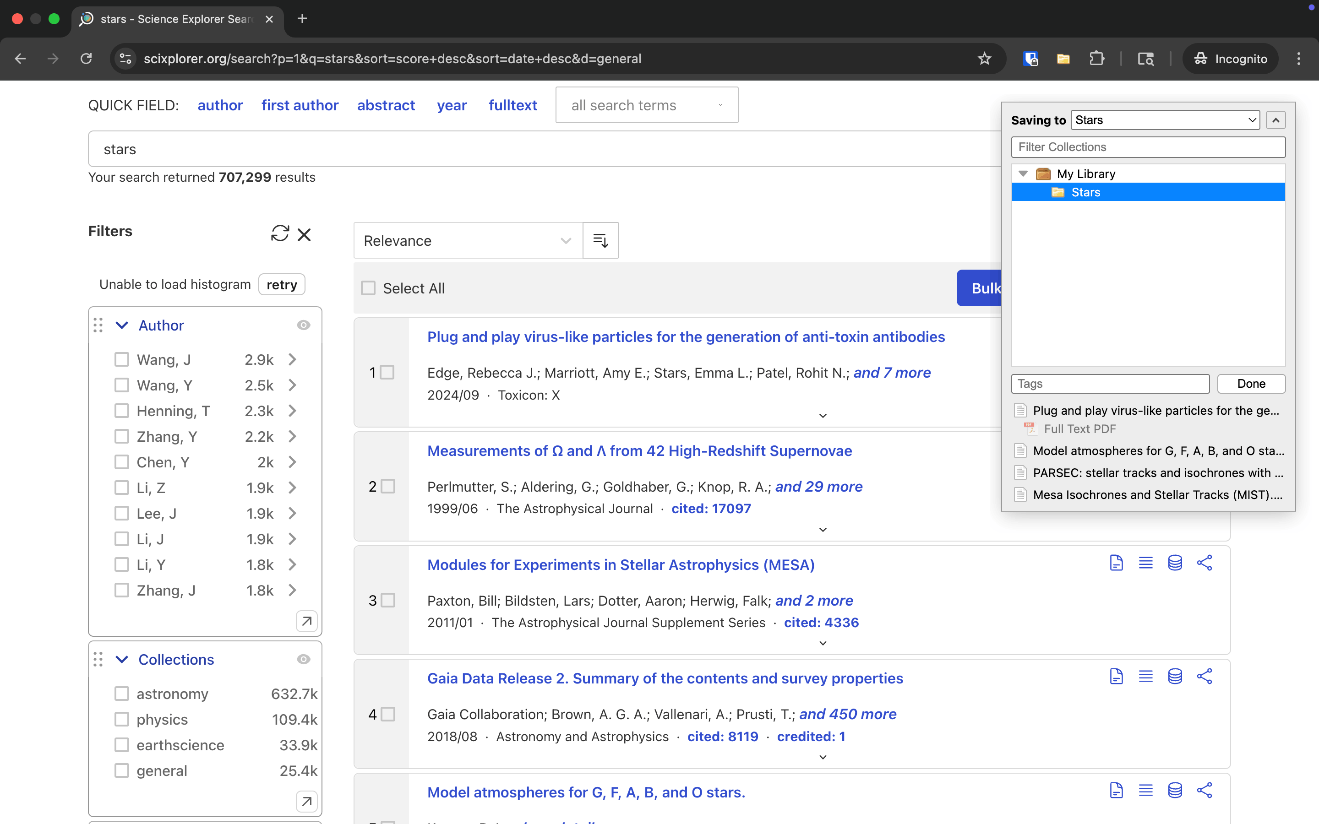
Task: Insert the author quick field
Action: coord(220,105)
